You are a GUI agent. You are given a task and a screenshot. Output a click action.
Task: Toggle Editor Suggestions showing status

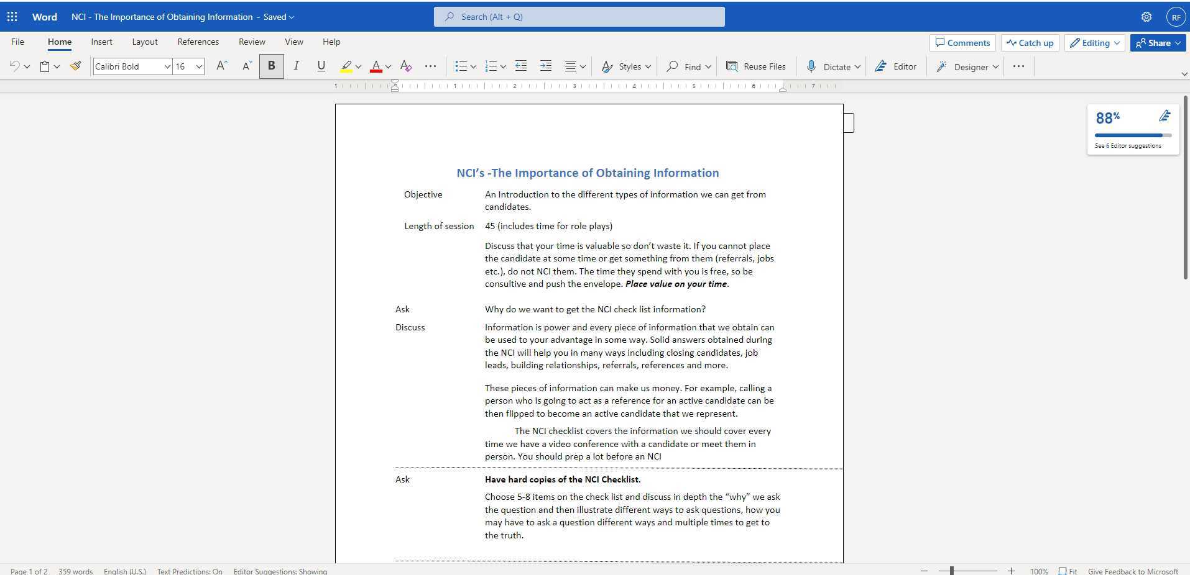tap(280, 571)
